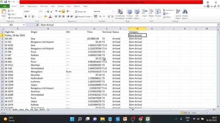Click the horizontal scrollbar right arrow
The width and height of the screenshot is (220, 123).
(x=214, y=110)
